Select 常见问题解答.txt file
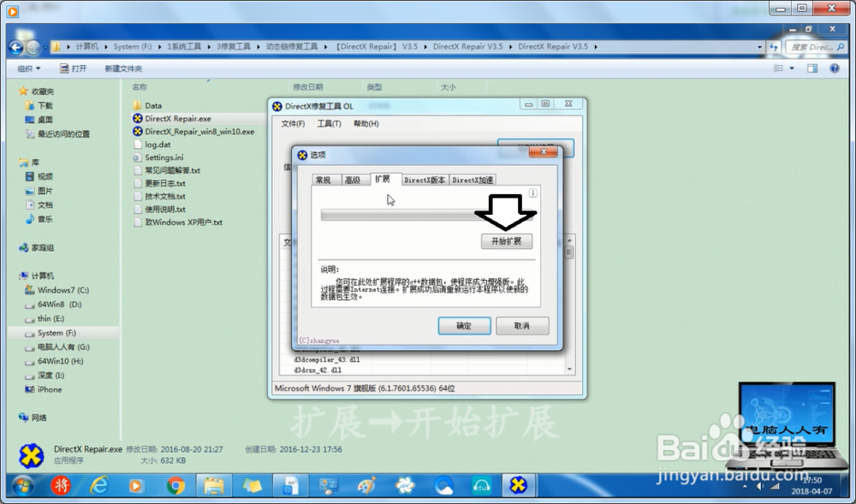The height and width of the screenshot is (504, 856). click(167, 170)
